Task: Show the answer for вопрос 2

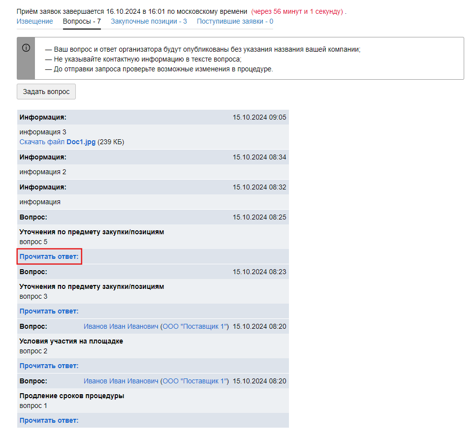Action: click(x=49, y=366)
